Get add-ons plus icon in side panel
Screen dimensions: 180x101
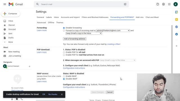pyautogui.click(x=177, y=46)
